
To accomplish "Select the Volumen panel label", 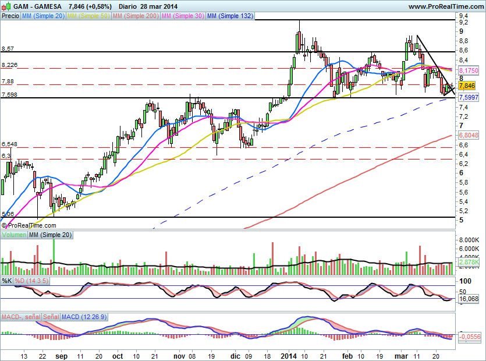I will [14, 235].
